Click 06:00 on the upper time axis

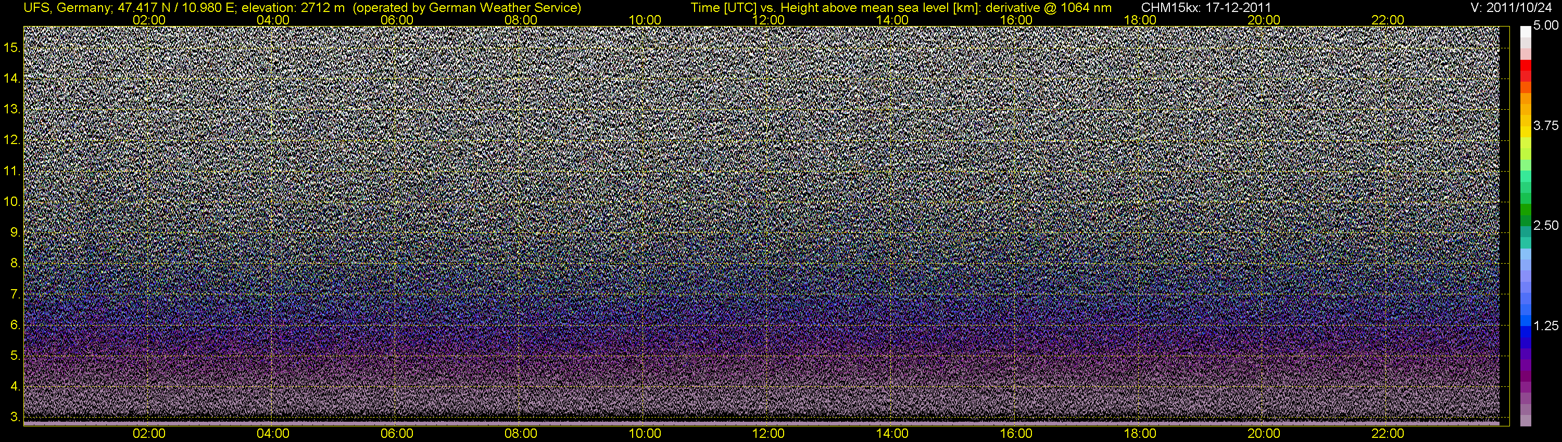click(x=397, y=20)
